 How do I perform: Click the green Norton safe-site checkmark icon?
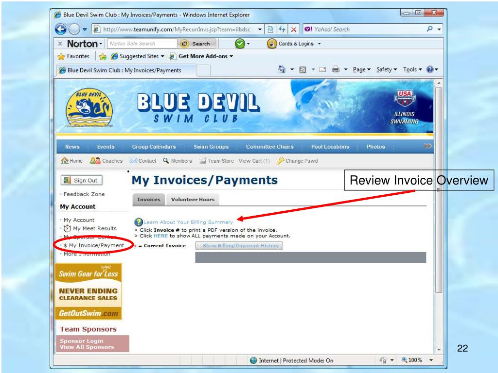pos(240,43)
